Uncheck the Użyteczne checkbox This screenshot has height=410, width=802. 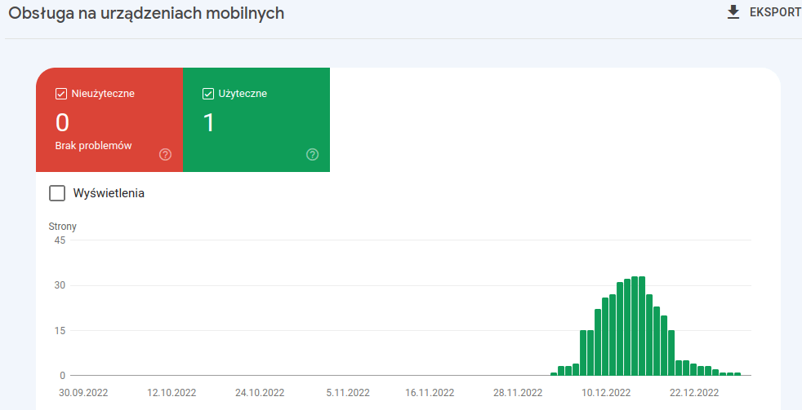[208, 94]
